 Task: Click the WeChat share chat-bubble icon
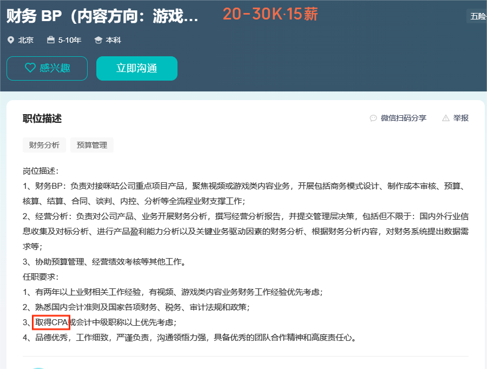coord(373,118)
